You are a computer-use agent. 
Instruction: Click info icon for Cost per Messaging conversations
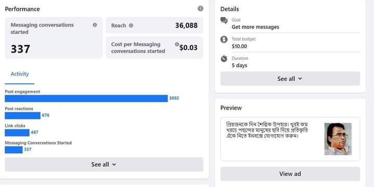(177, 44)
